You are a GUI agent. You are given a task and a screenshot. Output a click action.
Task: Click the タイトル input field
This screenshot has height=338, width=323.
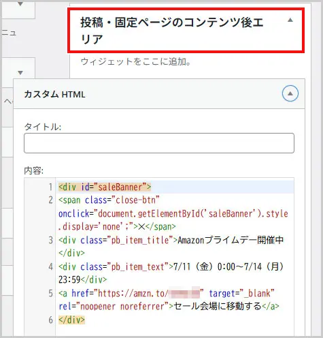click(159, 143)
